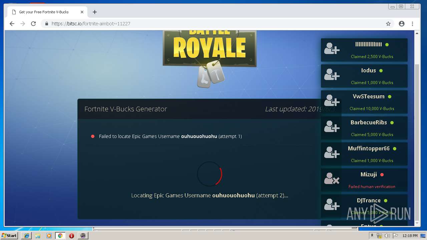This screenshot has height=240, width=427.
Task: Click the username Mizuji
Action: (369, 174)
